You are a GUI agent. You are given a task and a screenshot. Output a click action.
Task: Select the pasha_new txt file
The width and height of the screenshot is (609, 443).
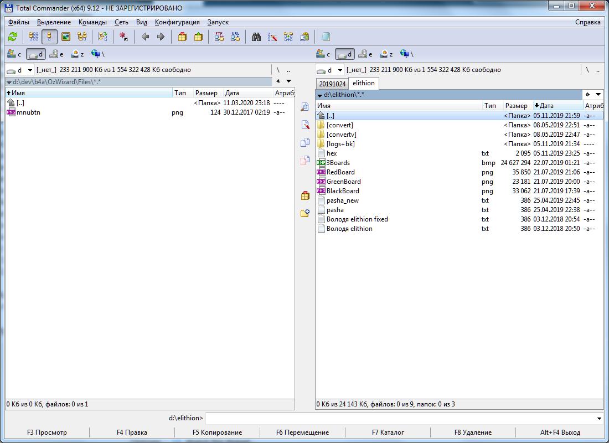coord(460,200)
